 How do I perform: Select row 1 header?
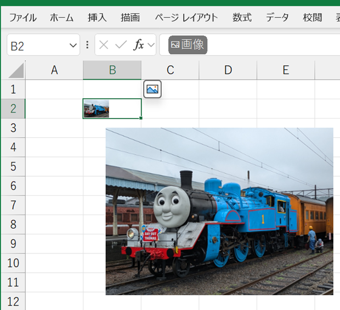point(13,89)
